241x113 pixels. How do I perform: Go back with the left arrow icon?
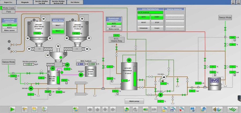click(90, 110)
